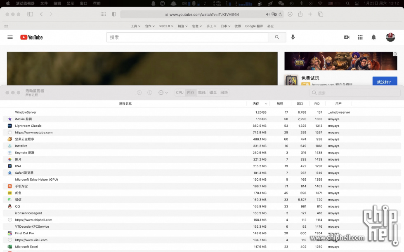This screenshot has width=404, height=252.
Task: Click the Safari address bar URL
Action: click(x=204, y=14)
